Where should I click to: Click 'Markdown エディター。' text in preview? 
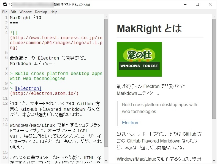[x=138, y=93]
